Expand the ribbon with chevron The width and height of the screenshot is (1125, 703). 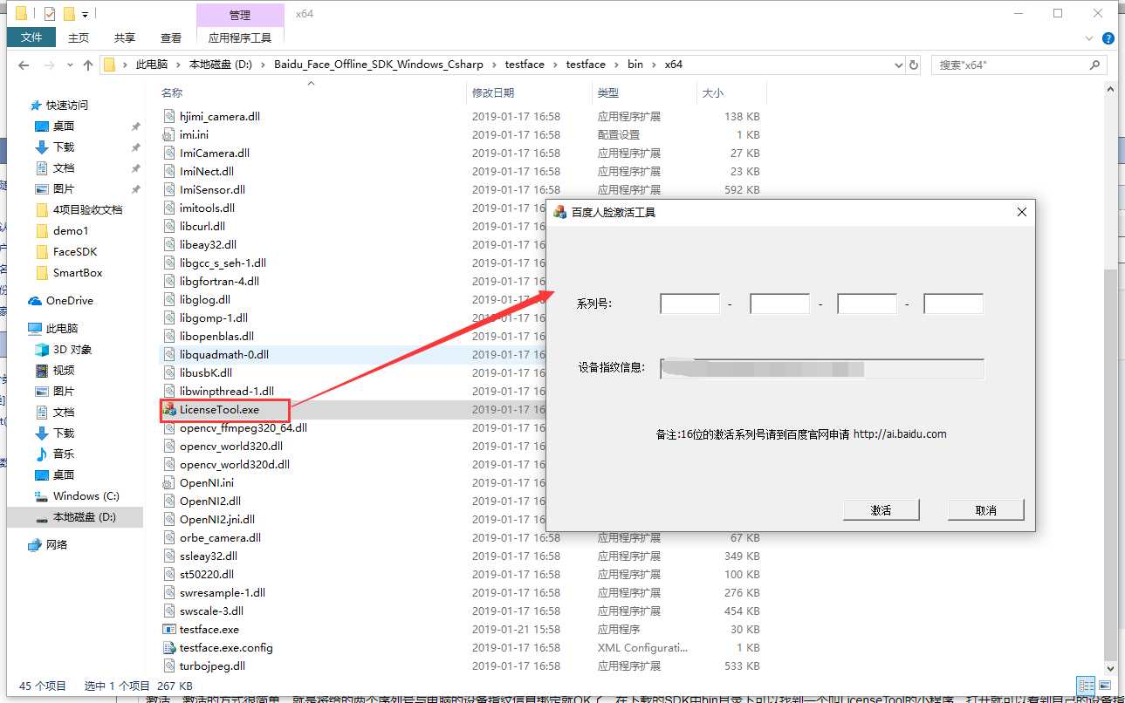(x=1088, y=38)
